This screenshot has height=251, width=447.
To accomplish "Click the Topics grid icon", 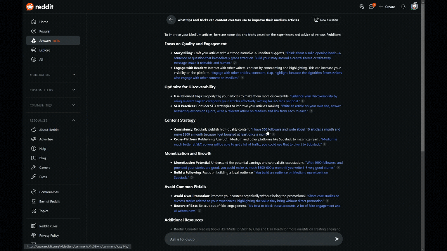I will tap(34, 211).
